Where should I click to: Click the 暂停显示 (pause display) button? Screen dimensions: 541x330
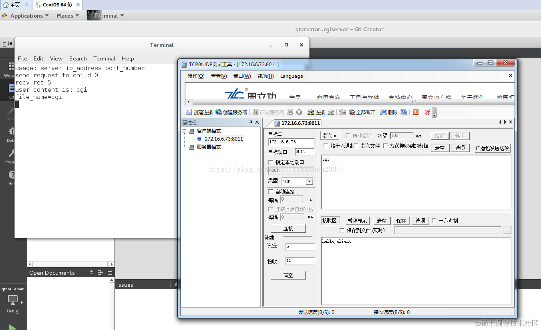coord(357,221)
